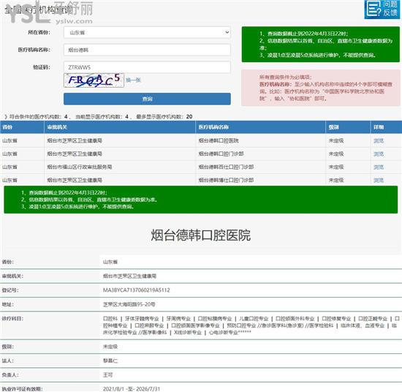Click the address 芝罘区大海阳路95-20号
Screen dimensions: 402x392
click(x=129, y=304)
